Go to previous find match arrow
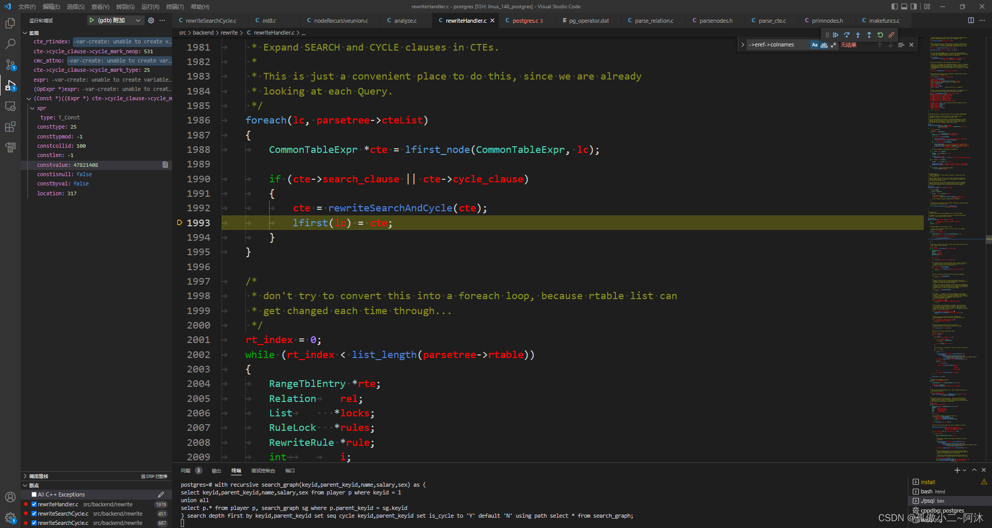The image size is (992, 528). pyautogui.click(x=879, y=45)
